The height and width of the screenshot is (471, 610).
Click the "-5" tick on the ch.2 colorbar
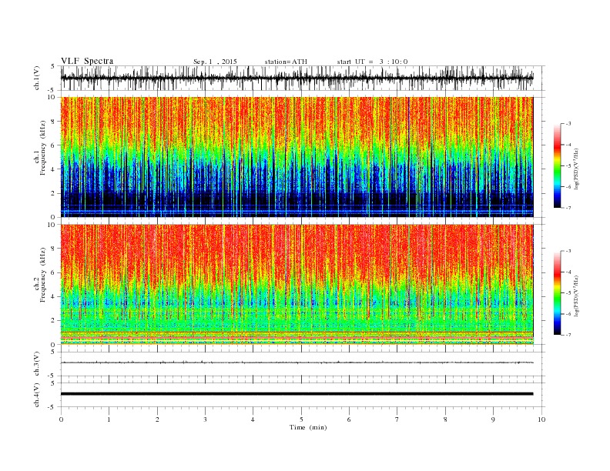pyautogui.click(x=568, y=293)
